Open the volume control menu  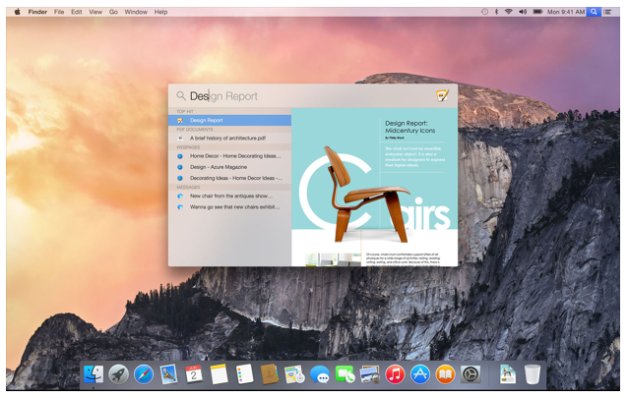[523, 12]
